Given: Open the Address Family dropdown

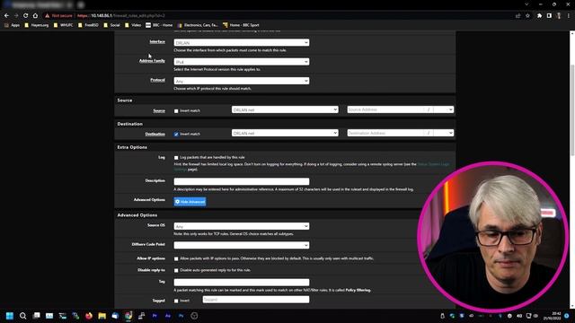Looking at the screenshot, I should coord(242,62).
